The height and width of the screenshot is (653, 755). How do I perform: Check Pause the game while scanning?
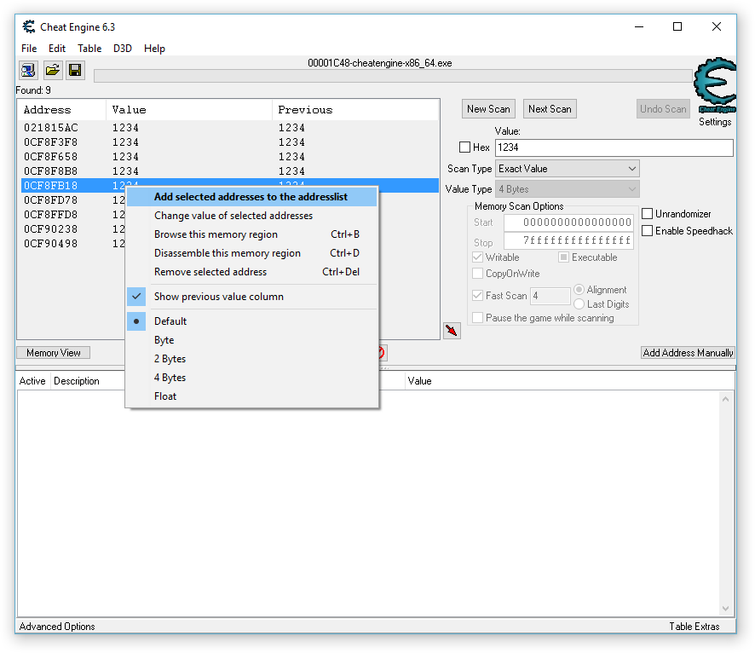[x=478, y=318]
